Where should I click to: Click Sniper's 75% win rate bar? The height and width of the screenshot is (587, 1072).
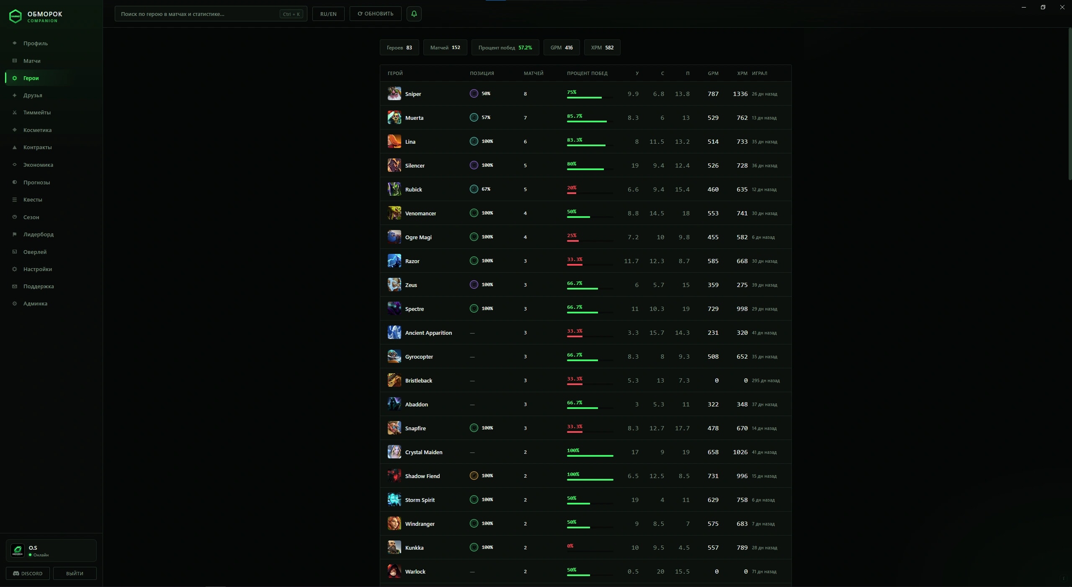tap(590, 97)
